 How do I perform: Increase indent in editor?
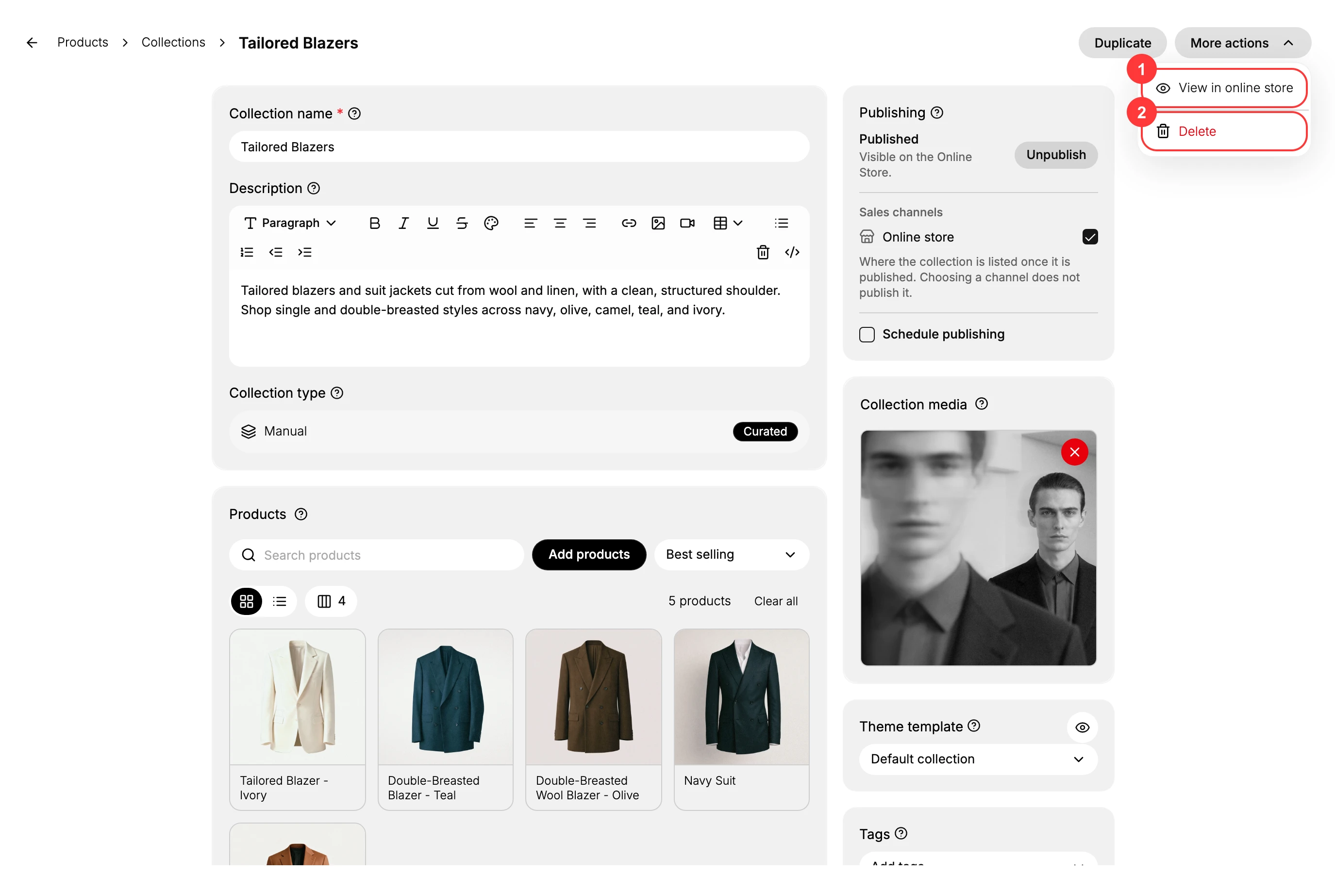point(304,252)
